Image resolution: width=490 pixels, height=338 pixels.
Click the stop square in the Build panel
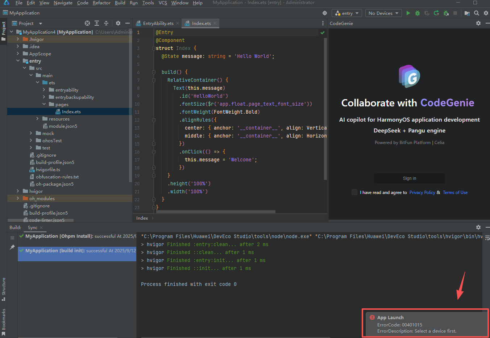click(12, 238)
